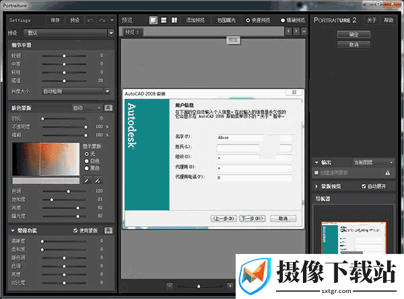Collapse the 输出 output section
Viewport: 404px width, 299px height.
316,163
